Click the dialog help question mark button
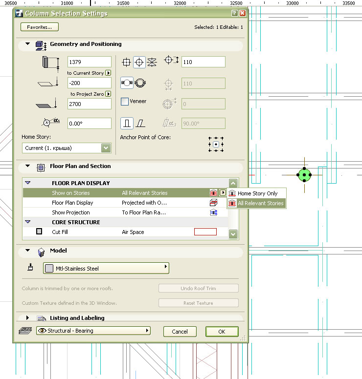The width and height of the screenshot is (362, 379). coord(234,13)
